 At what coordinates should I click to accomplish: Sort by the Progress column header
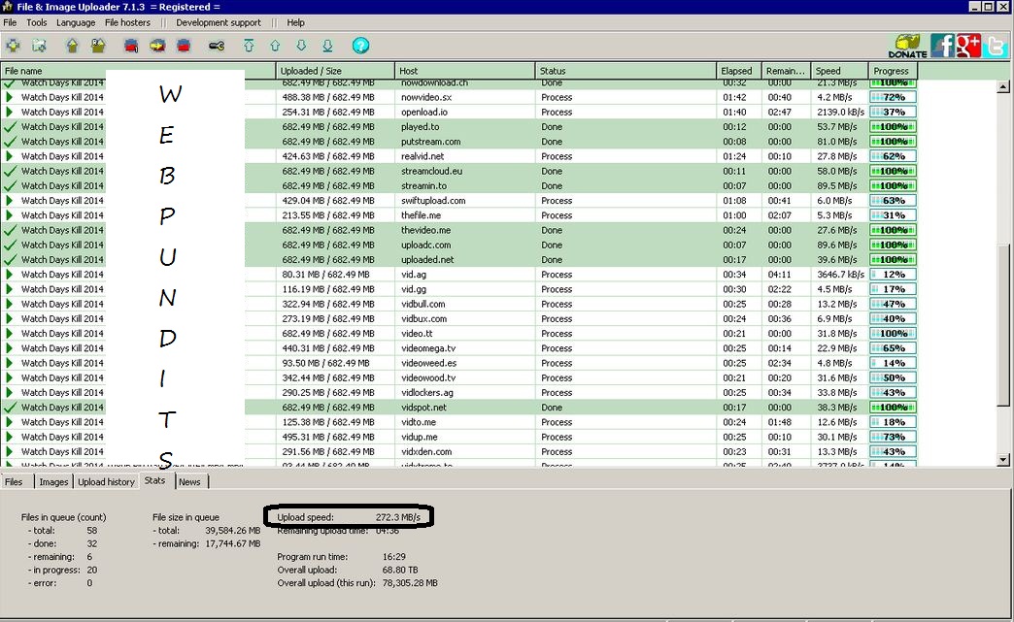click(x=893, y=71)
